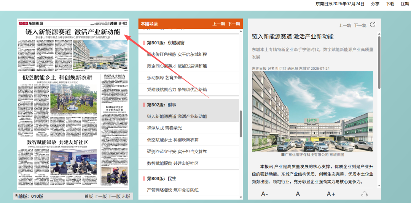Open article 乐动旗峰 艺育少年
Image resolution: width=411 pixels, height=203 pixels.
[x=164, y=77]
